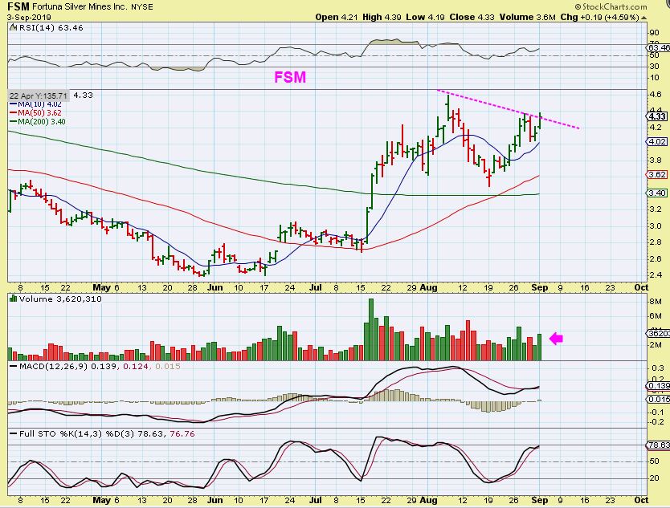Click the RSI panel icon beside RSI(14)
The image size is (670, 508).
coord(13,28)
